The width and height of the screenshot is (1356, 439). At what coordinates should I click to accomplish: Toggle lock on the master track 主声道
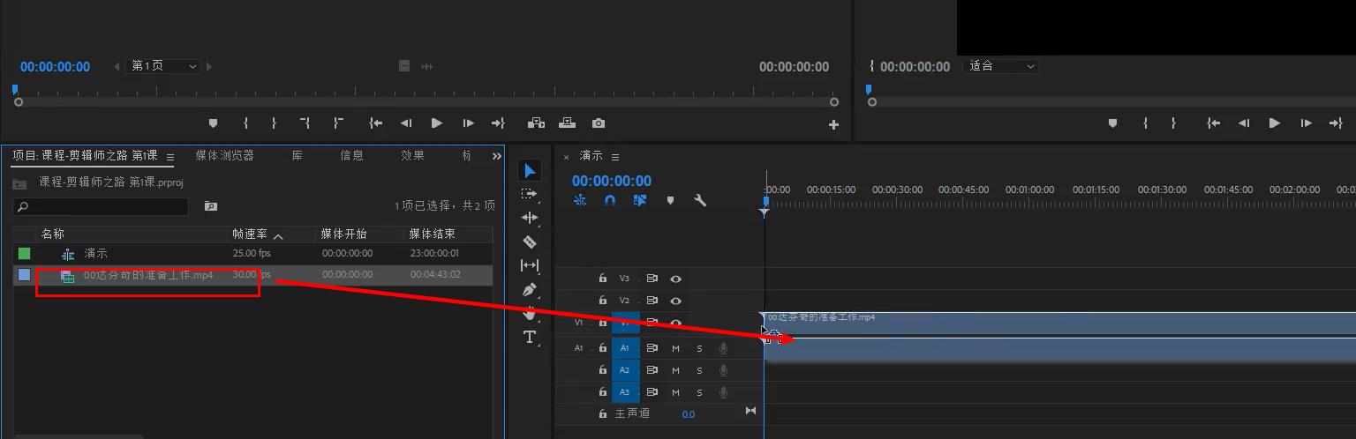pyautogui.click(x=603, y=413)
